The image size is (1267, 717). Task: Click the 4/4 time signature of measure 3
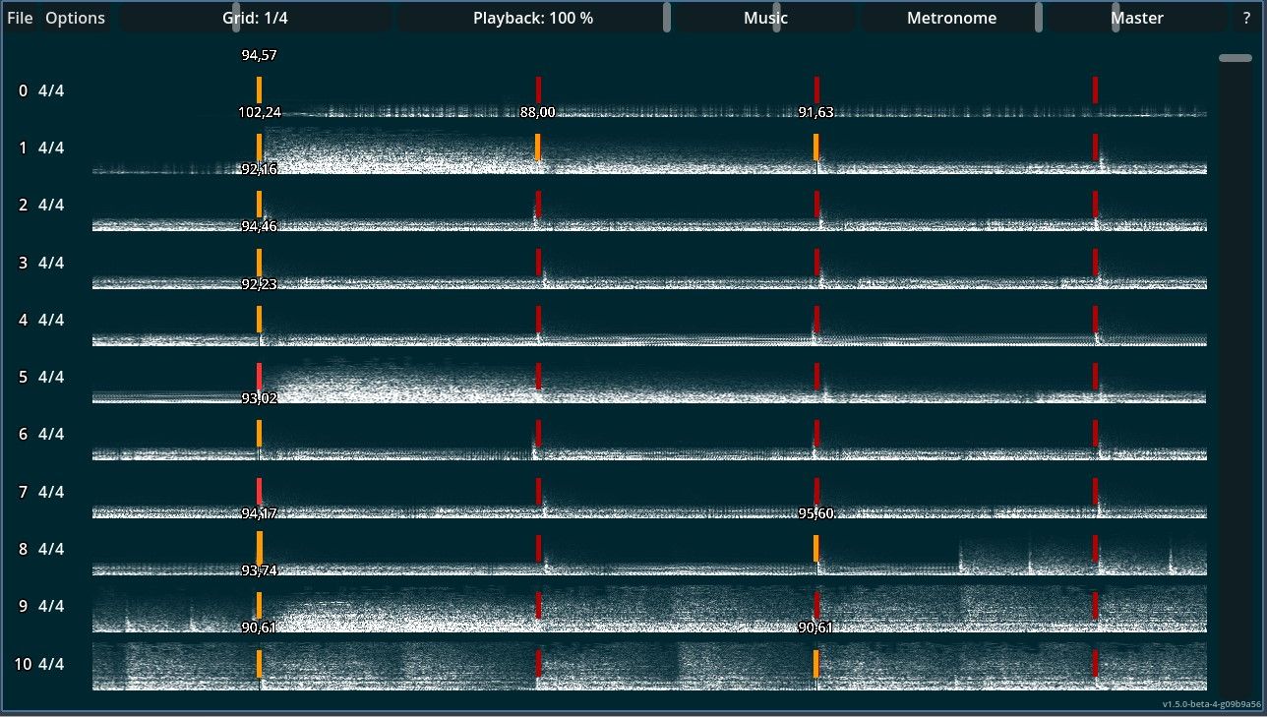pos(51,263)
